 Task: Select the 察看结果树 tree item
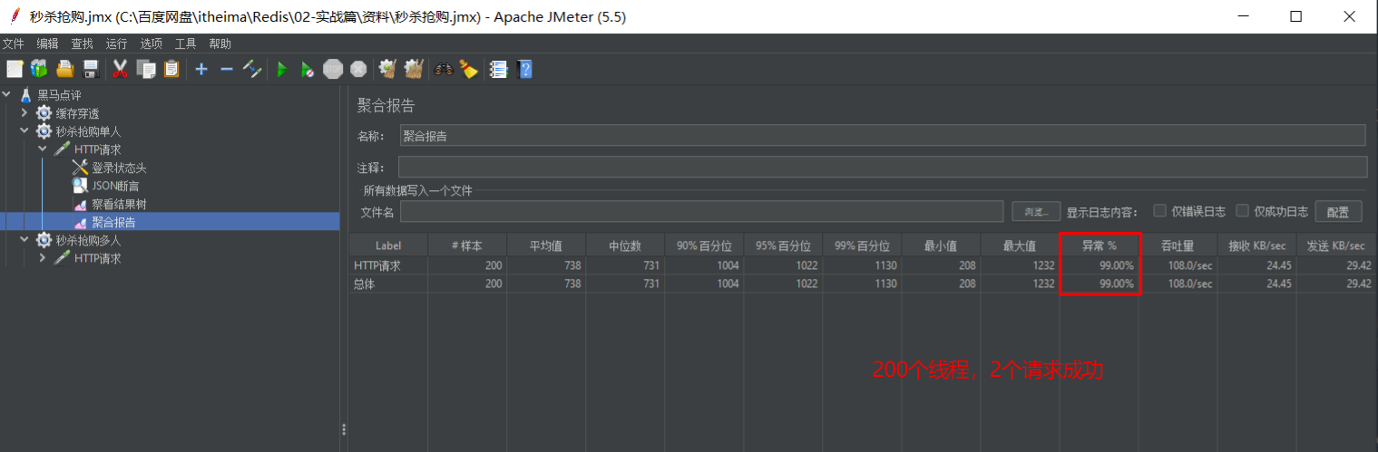point(119,204)
